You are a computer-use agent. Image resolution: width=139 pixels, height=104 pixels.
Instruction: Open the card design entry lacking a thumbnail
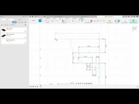click(x=14, y=41)
